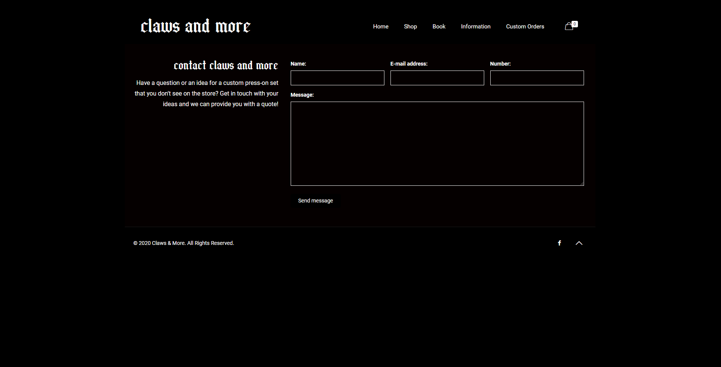Click the scroll-to-top chevron arrow
The height and width of the screenshot is (367, 721).
click(x=579, y=243)
